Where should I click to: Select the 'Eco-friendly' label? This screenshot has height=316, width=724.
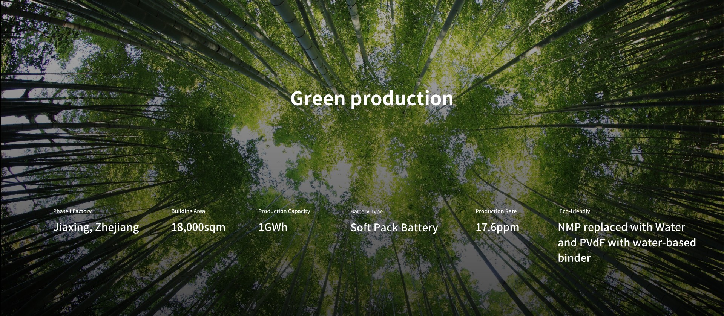[575, 211]
